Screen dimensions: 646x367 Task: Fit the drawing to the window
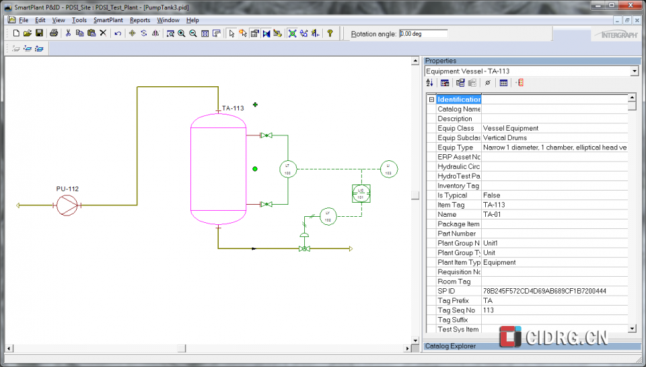click(205, 34)
